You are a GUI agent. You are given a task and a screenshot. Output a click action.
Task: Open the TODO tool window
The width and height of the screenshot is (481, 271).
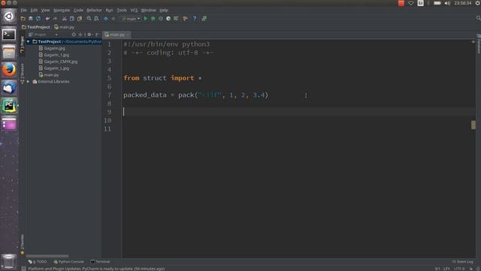click(x=38, y=262)
